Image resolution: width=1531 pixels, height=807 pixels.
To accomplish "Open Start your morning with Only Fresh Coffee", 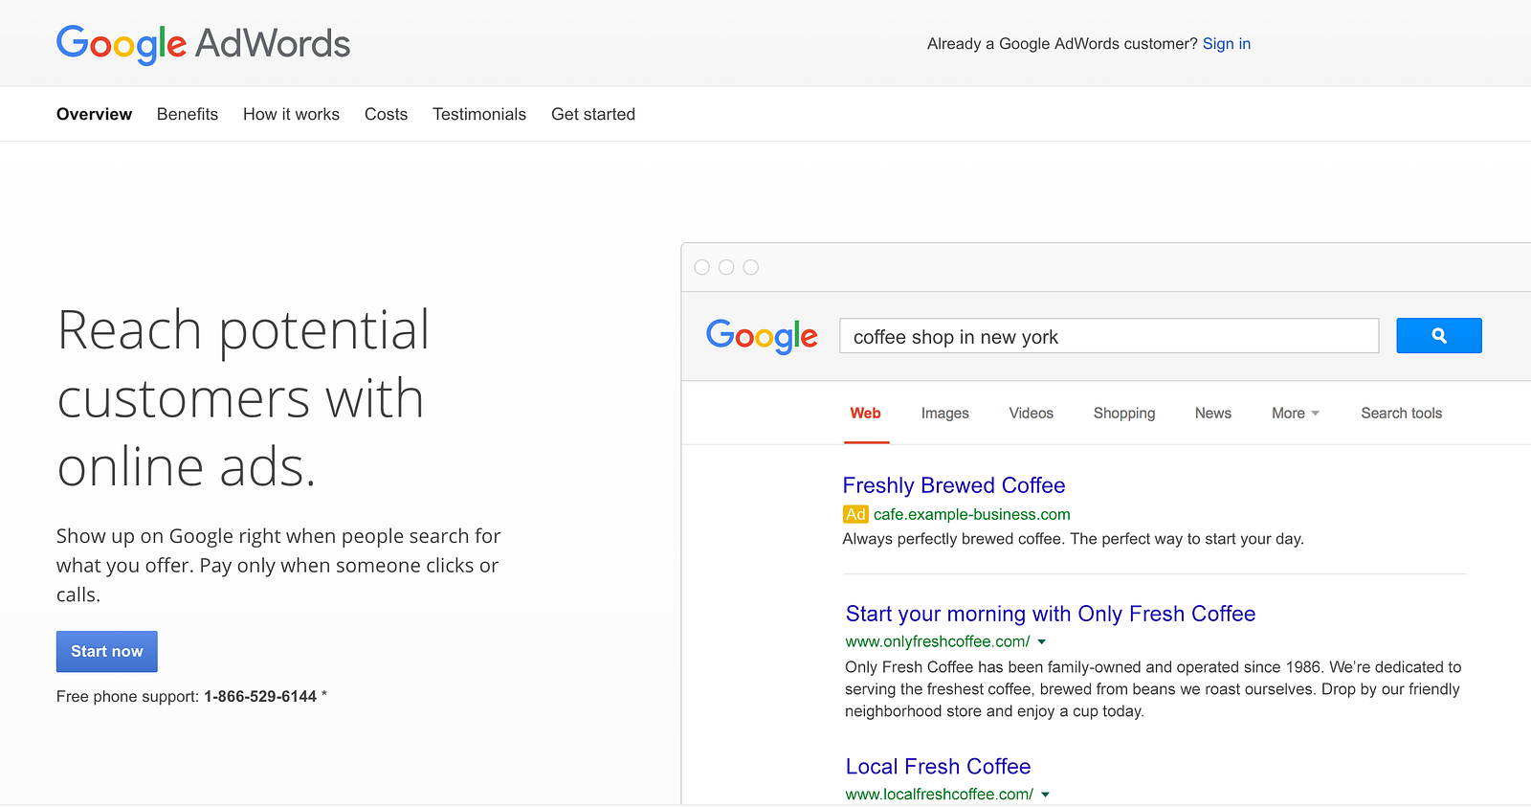I will click(x=1051, y=614).
